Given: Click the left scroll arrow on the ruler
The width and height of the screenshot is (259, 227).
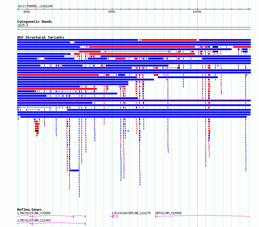Looking at the screenshot, I should 18,9.
